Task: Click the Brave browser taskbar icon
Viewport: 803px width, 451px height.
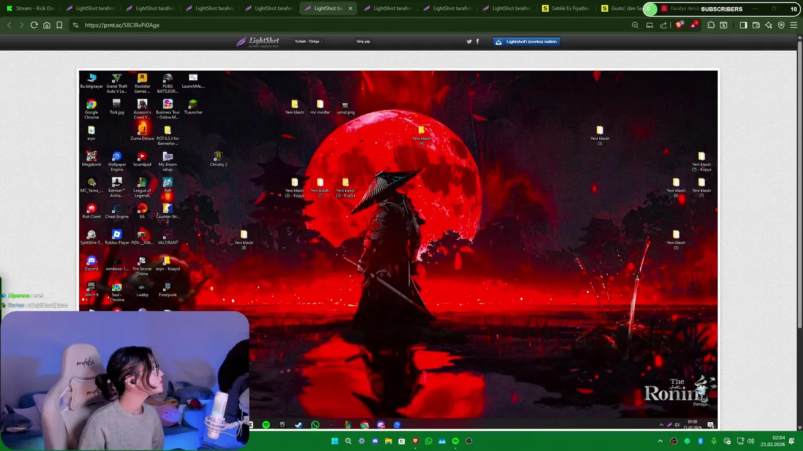Action: (415, 441)
